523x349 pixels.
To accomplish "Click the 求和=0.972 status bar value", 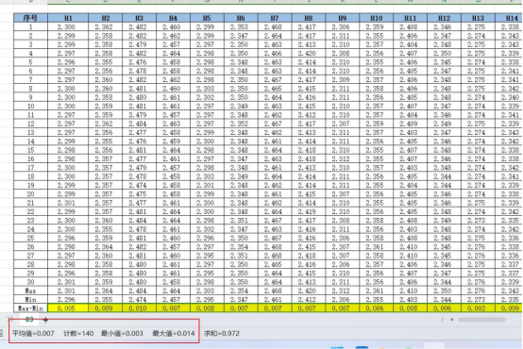I will pyautogui.click(x=222, y=333).
